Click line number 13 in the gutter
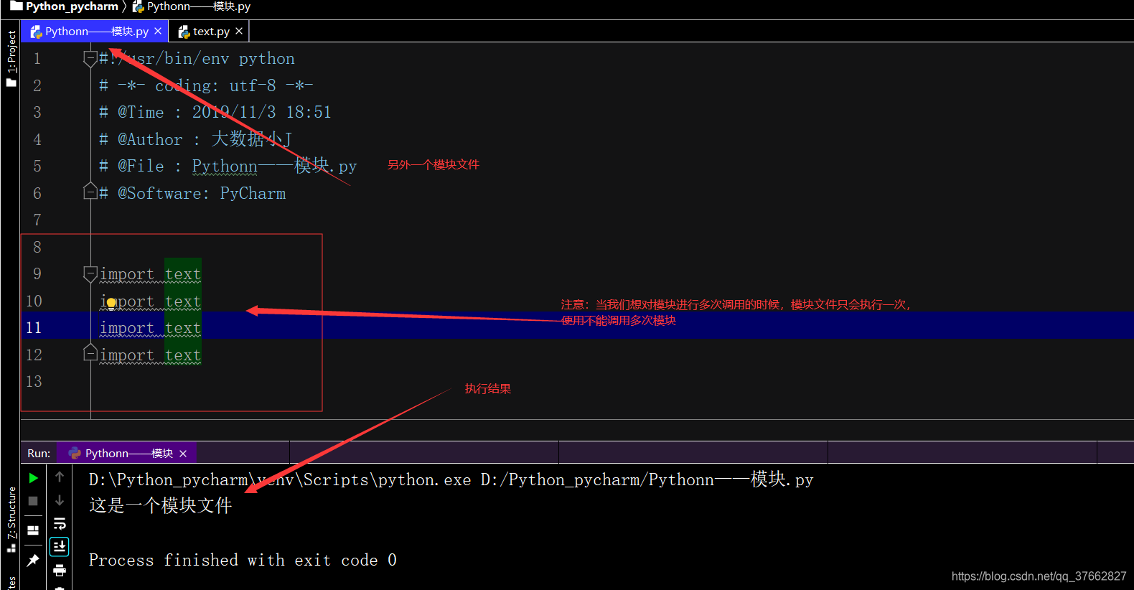The width and height of the screenshot is (1134, 590). click(34, 382)
